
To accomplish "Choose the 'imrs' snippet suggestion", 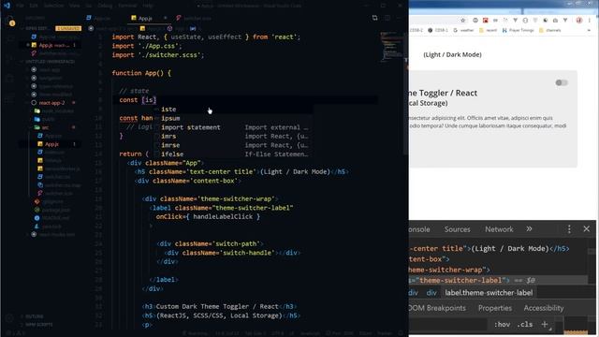I will [x=233, y=136].
